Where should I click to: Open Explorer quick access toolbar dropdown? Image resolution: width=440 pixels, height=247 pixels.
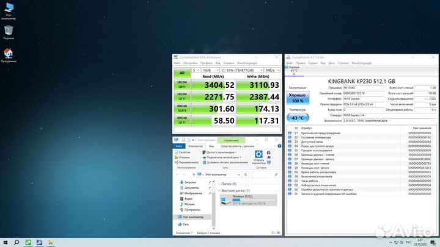coord(193,140)
